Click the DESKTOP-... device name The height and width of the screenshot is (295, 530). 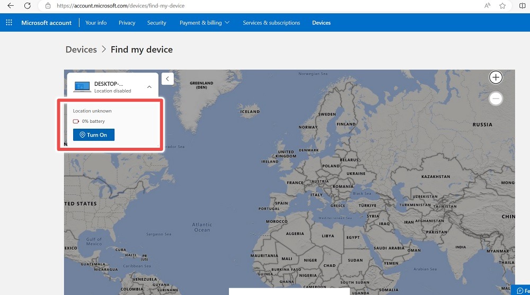[109, 84]
